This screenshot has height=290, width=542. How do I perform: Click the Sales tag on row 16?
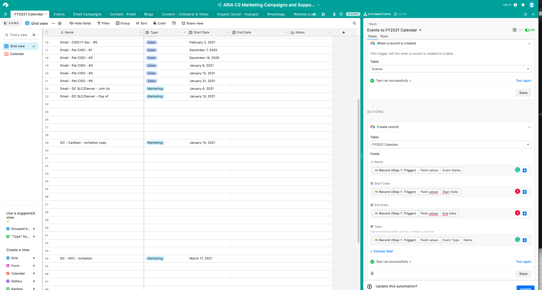(151, 42)
